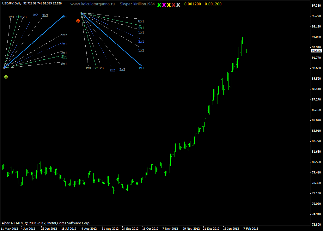
Task: Click the dark red X marker
Action: pyautogui.click(x=174, y=5)
